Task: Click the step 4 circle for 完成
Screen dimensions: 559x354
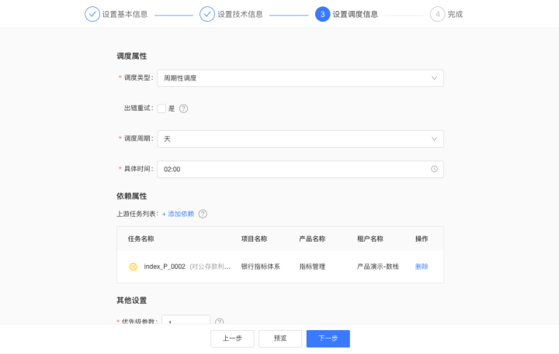Action: 437,14
